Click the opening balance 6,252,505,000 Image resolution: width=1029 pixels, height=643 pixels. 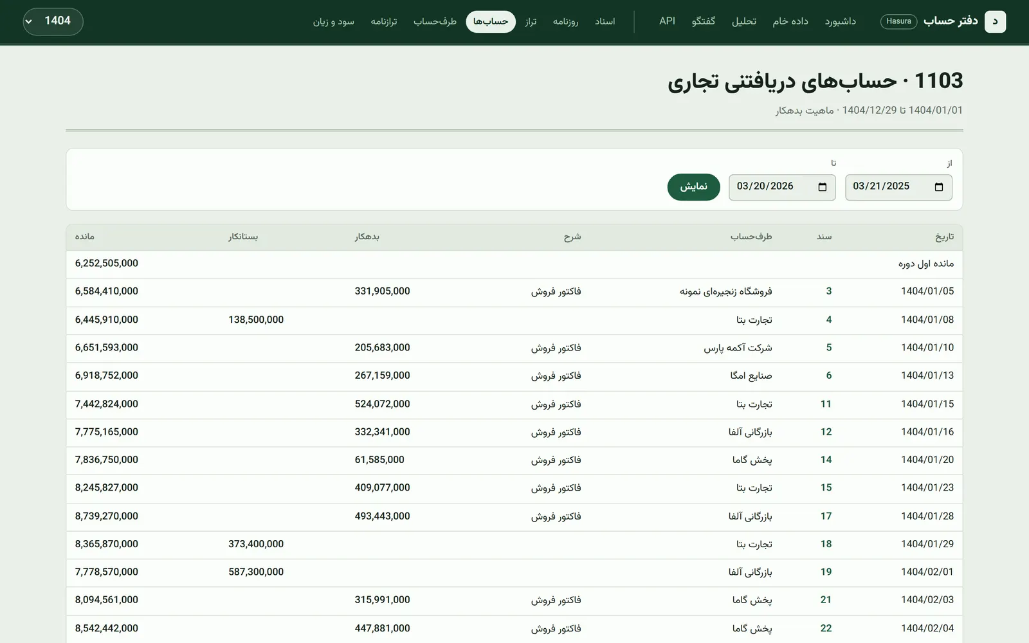point(106,263)
